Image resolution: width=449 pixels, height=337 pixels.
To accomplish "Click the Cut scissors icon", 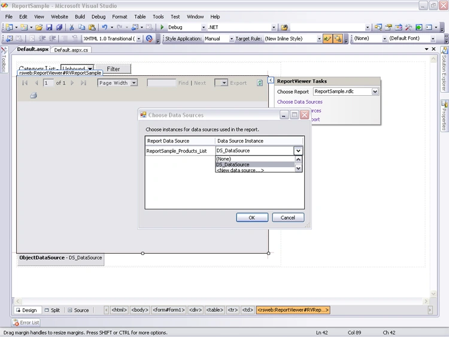I will click(72, 27).
